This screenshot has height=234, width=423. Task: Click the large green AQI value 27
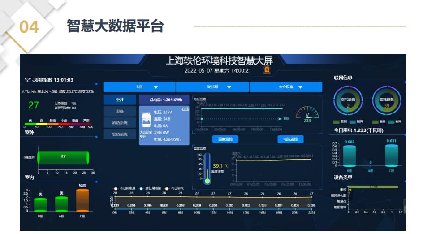pyautogui.click(x=34, y=105)
